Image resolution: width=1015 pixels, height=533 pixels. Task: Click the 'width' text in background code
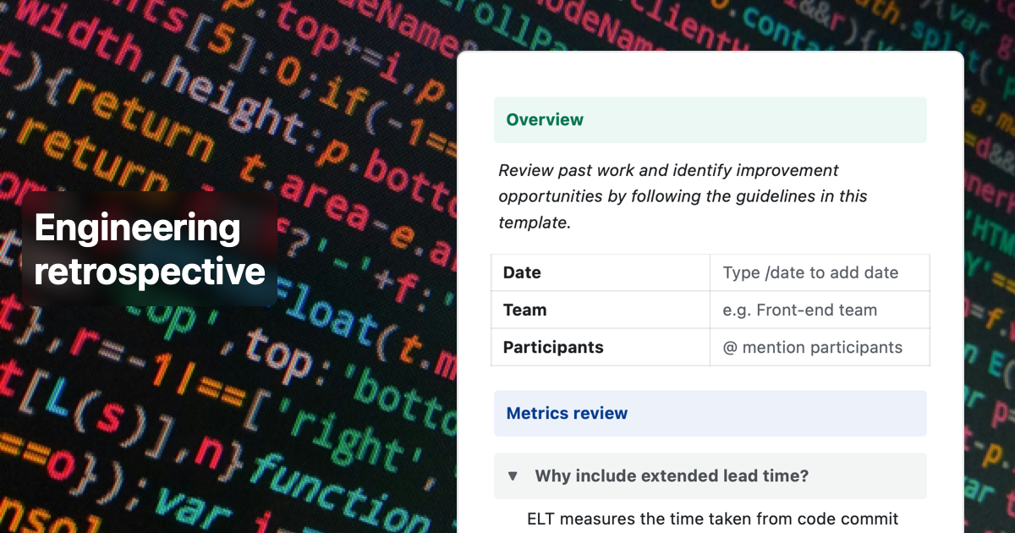pos(89,38)
